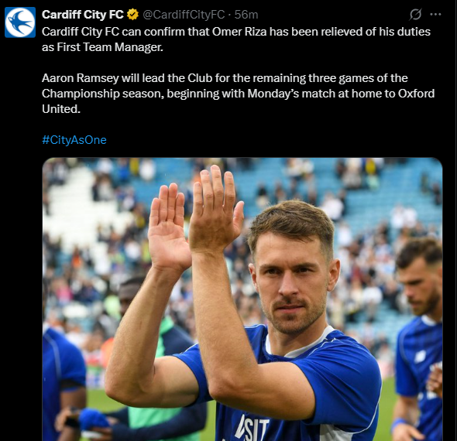
Task: Open the post via the 56m timestamp
Action: tap(246, 15)
